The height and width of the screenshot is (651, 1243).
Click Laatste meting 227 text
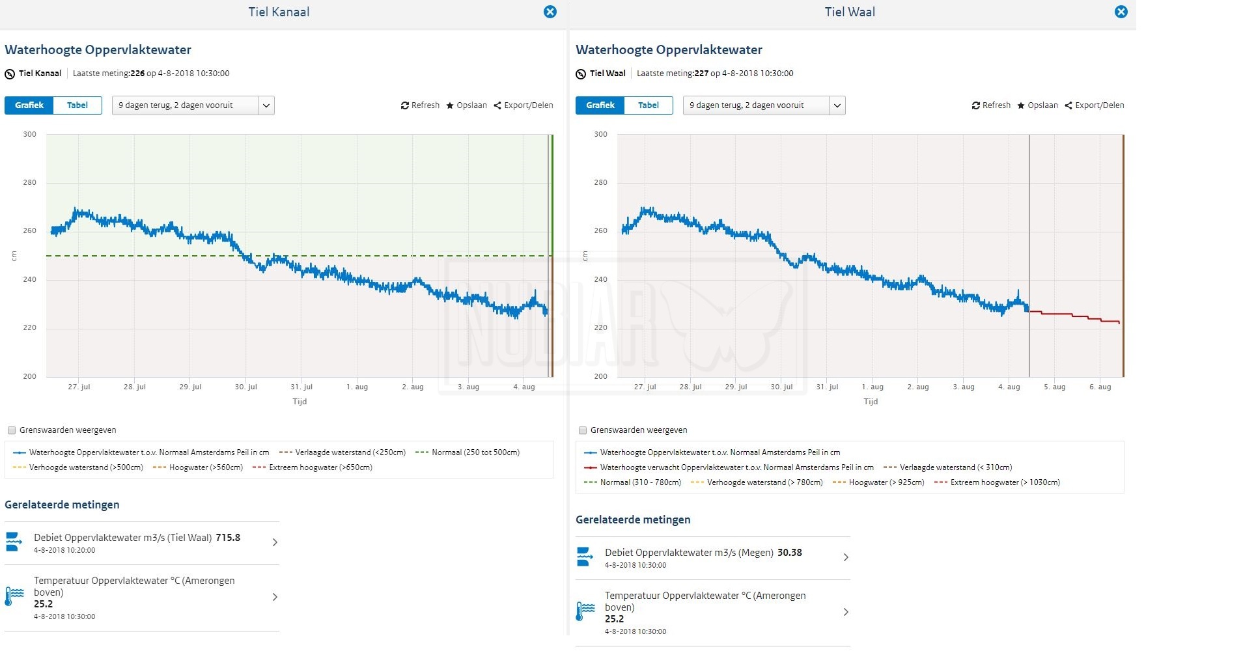click(715, 74)
